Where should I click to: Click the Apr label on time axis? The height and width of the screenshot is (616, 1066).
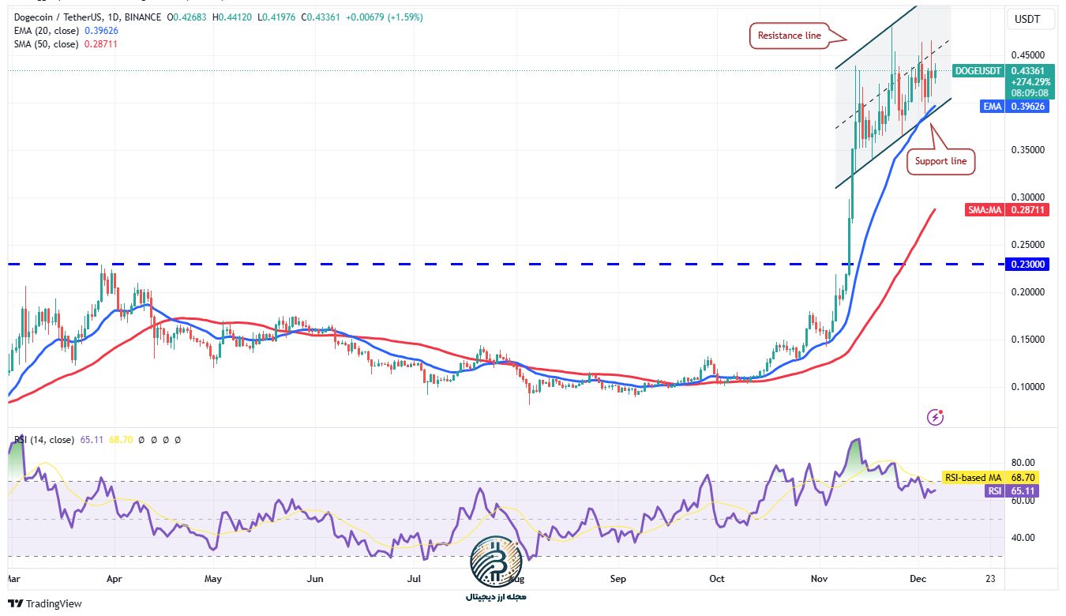pyautogui.click(x=114, y=579)
